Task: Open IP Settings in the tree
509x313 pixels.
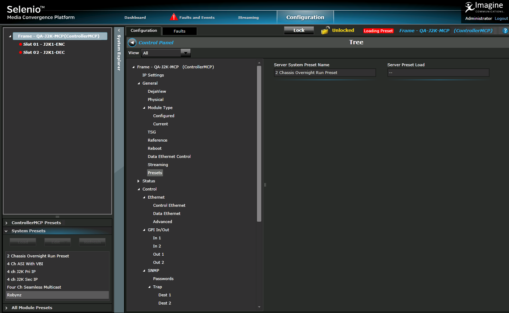Action: coord(153,75)
